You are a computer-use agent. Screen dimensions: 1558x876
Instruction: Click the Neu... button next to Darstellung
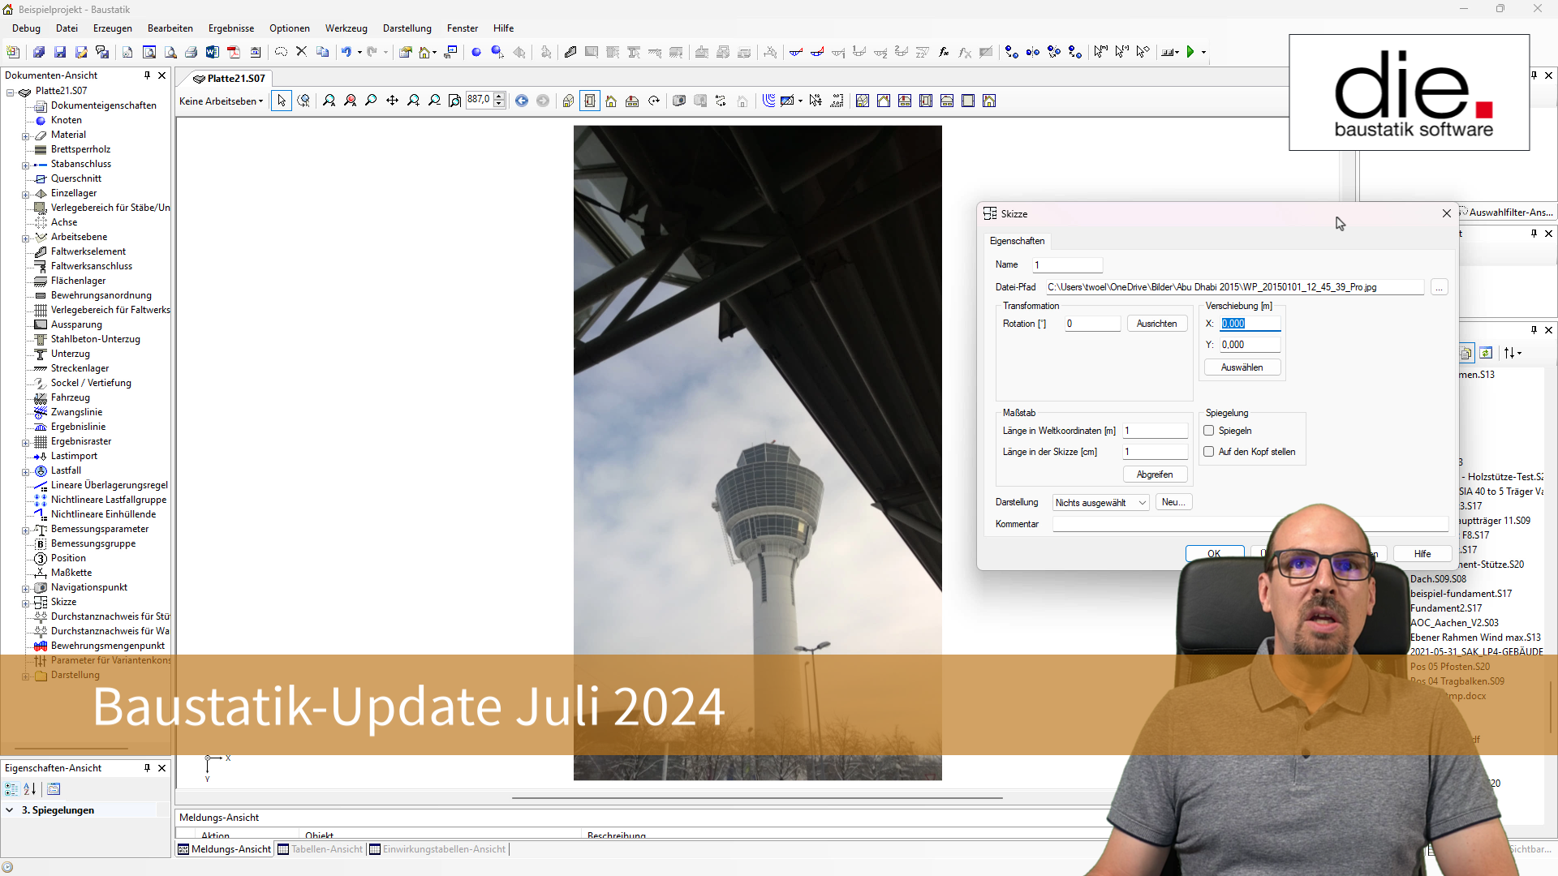1173,502
